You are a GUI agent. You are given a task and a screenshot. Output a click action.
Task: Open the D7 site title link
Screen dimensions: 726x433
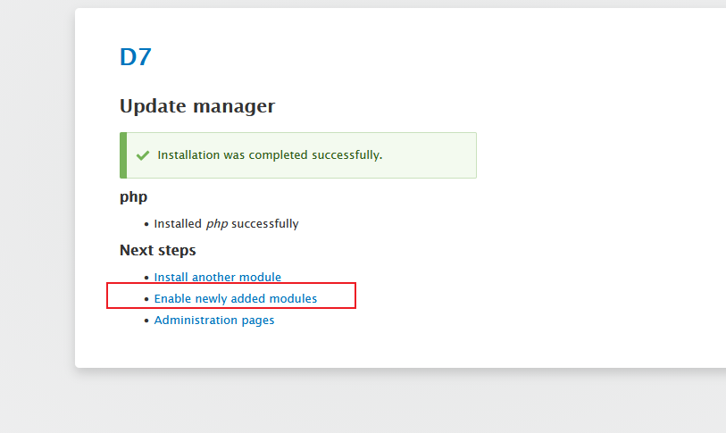tap(136, 57)
